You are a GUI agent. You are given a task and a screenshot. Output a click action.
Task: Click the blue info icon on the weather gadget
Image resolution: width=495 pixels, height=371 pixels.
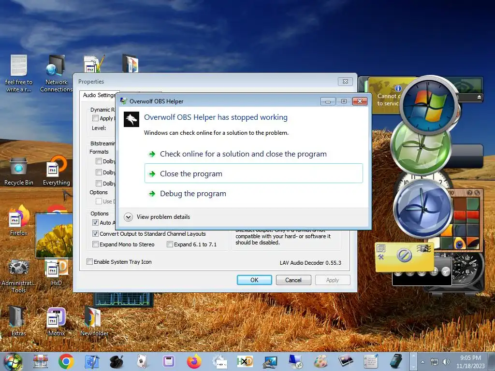tap(398, 88)
